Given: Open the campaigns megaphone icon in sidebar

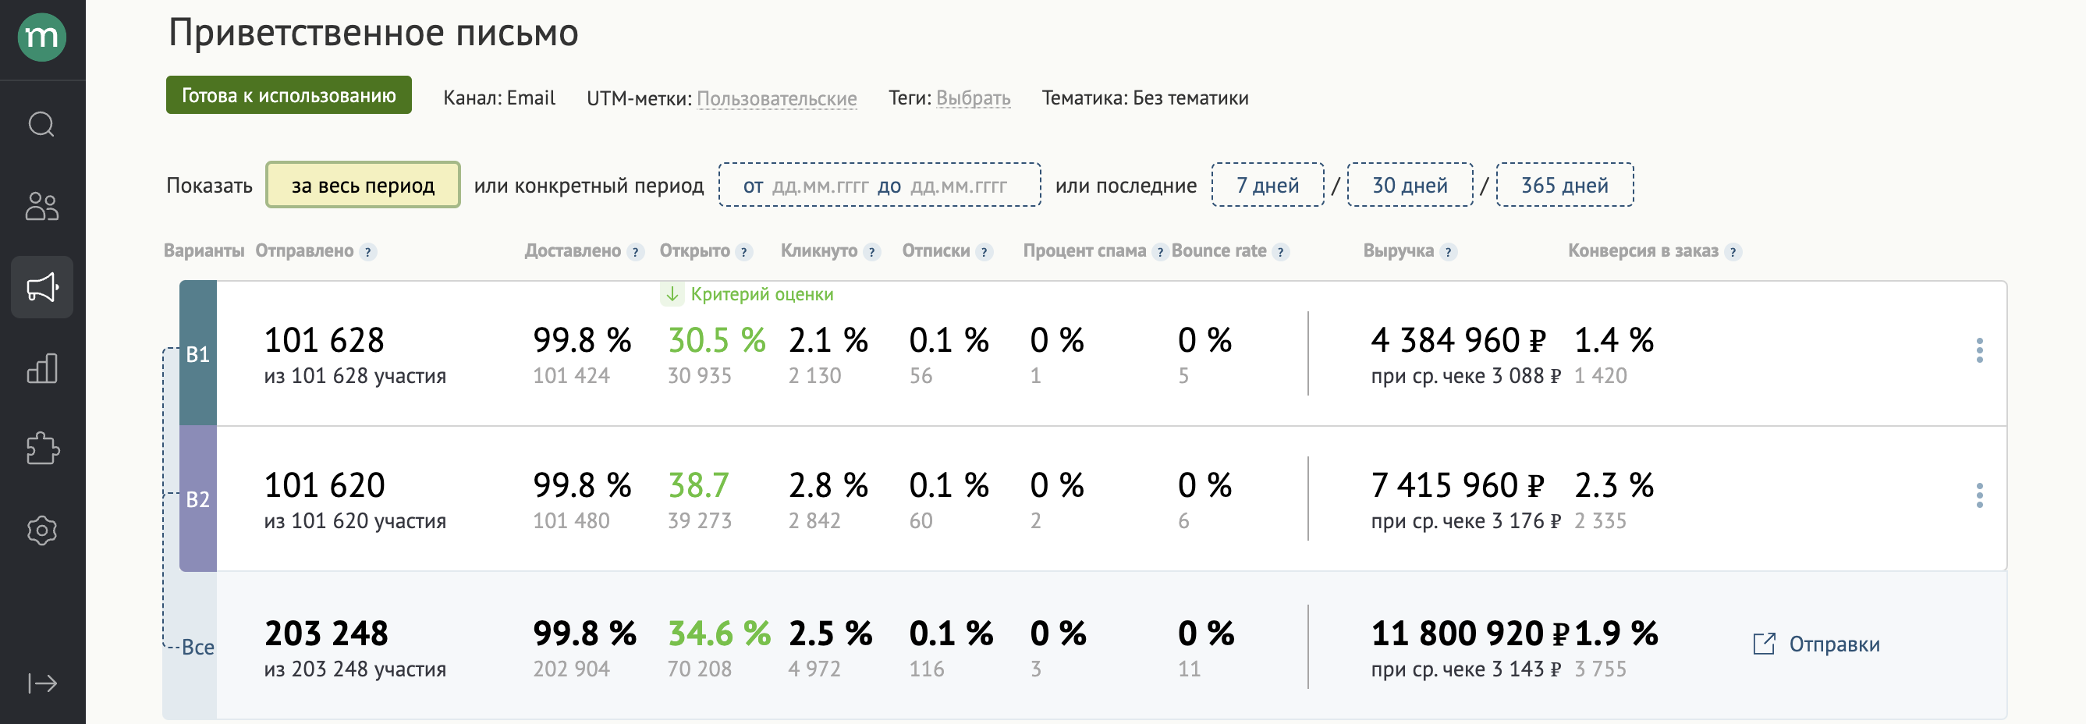Looking at the screenshot, I should tap(42, 288).
